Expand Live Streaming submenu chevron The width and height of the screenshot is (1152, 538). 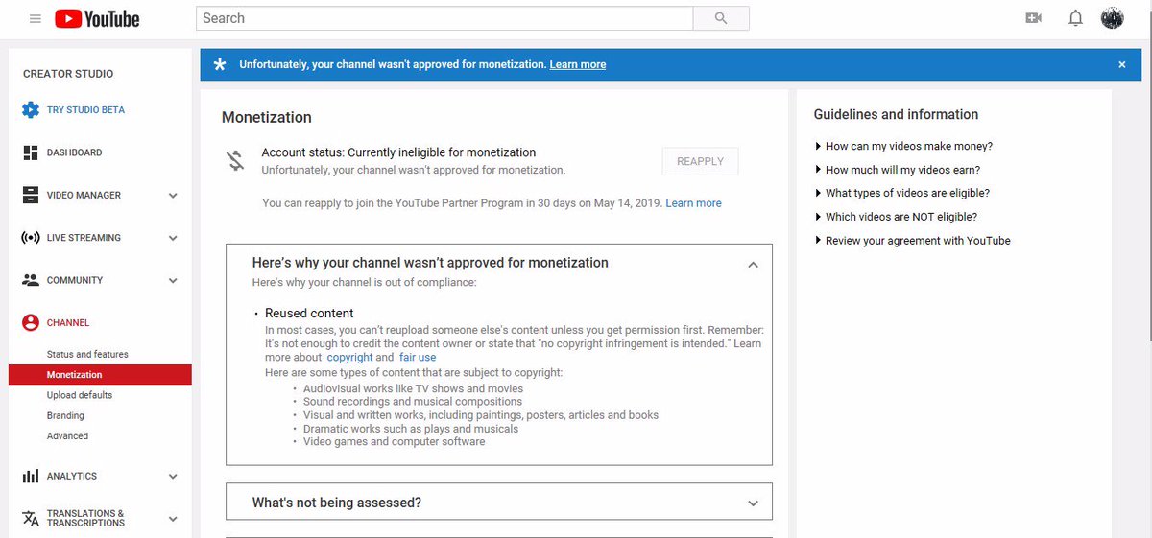[173, 238]
